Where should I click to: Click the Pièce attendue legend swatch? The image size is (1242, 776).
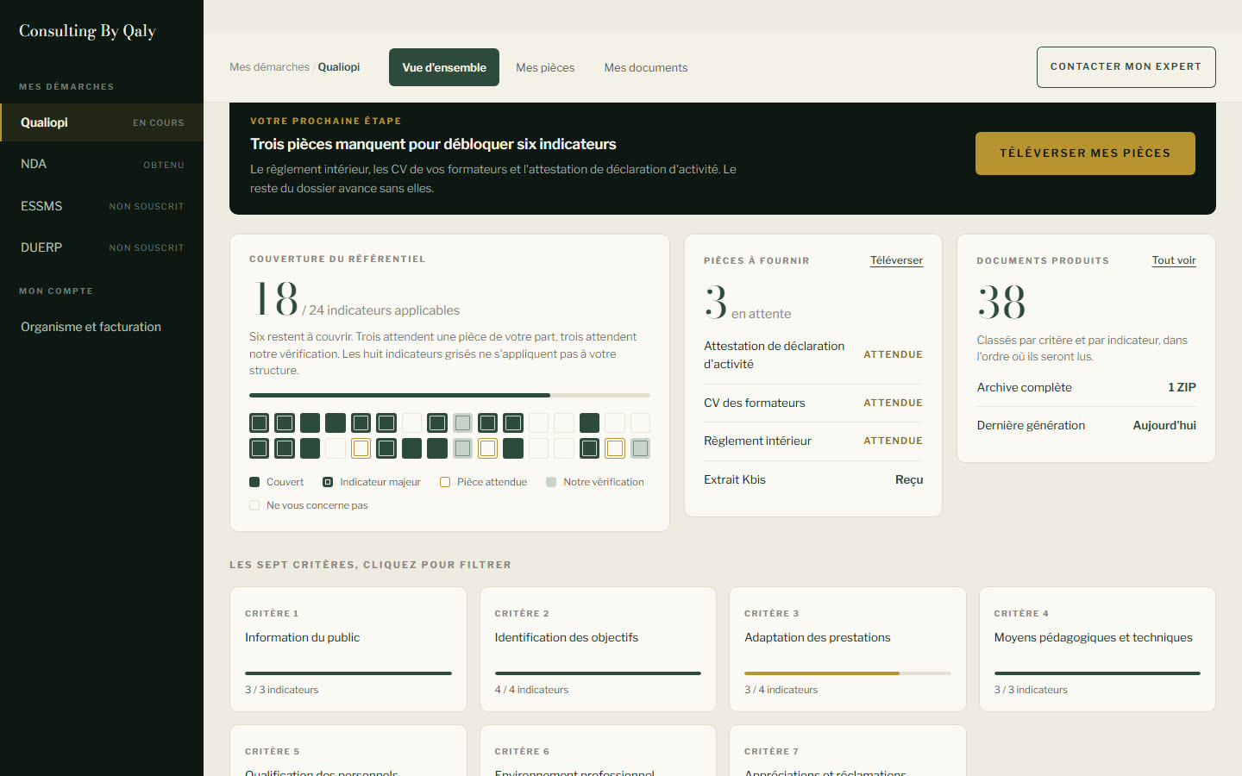coord(445,482)
